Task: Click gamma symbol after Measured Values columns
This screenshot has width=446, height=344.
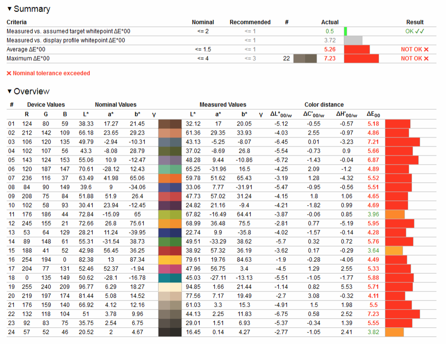Action: tap(261, 115)
